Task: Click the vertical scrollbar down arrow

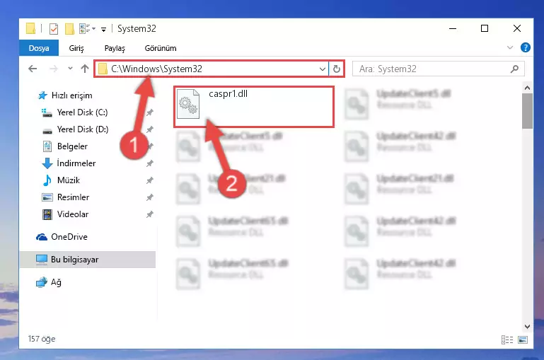Action: point(527,326)
